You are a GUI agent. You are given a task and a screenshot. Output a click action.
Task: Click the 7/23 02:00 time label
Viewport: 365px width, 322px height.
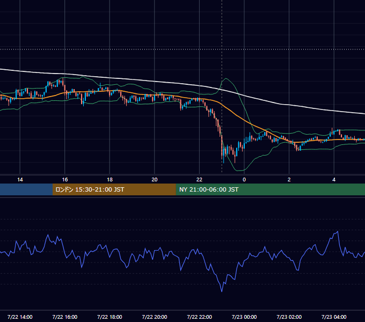tap(289, 317)
